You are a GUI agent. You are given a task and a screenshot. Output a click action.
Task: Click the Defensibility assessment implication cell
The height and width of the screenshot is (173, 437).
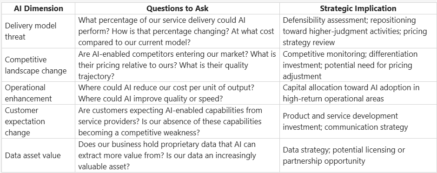[x=358, y=31]
